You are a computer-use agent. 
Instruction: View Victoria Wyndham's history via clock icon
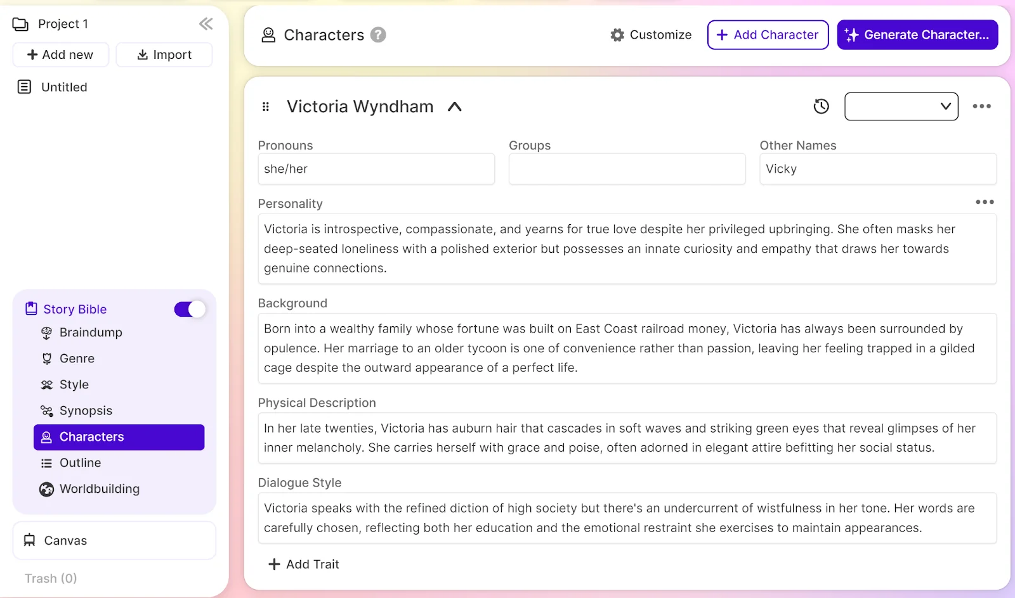(821, 106)
